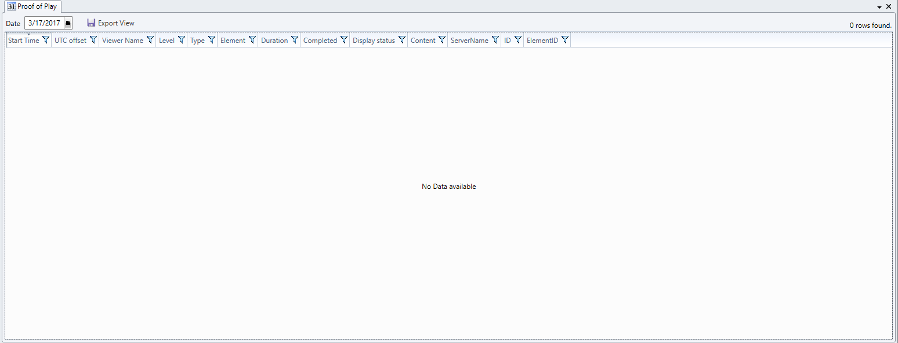Sort by Duration column header
Image resolution: width=898 pixels, height=343 pixels.
coord(274,41)
